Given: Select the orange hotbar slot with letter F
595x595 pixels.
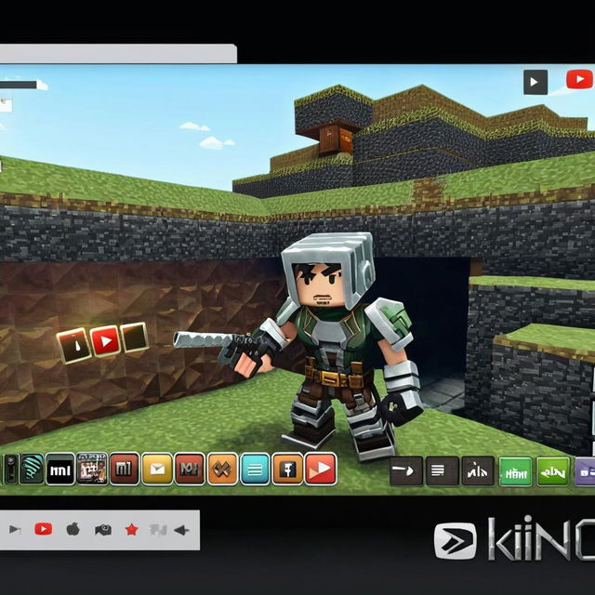Looking at the screenshot, I should coord(287,469).
